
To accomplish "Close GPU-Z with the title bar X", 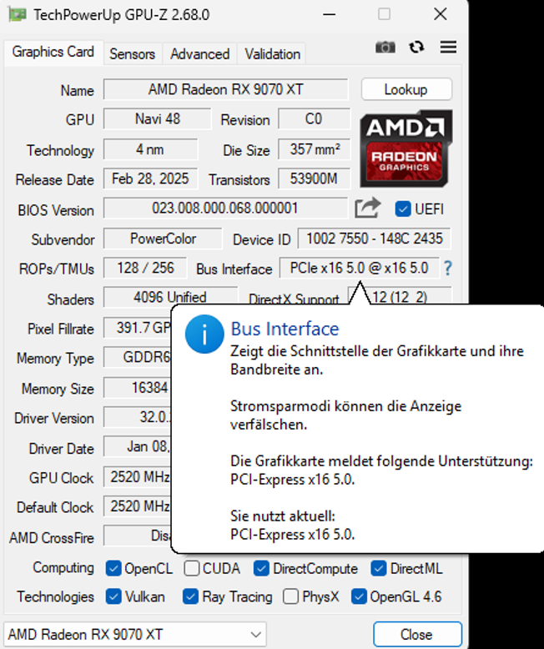I will point(440,14).
